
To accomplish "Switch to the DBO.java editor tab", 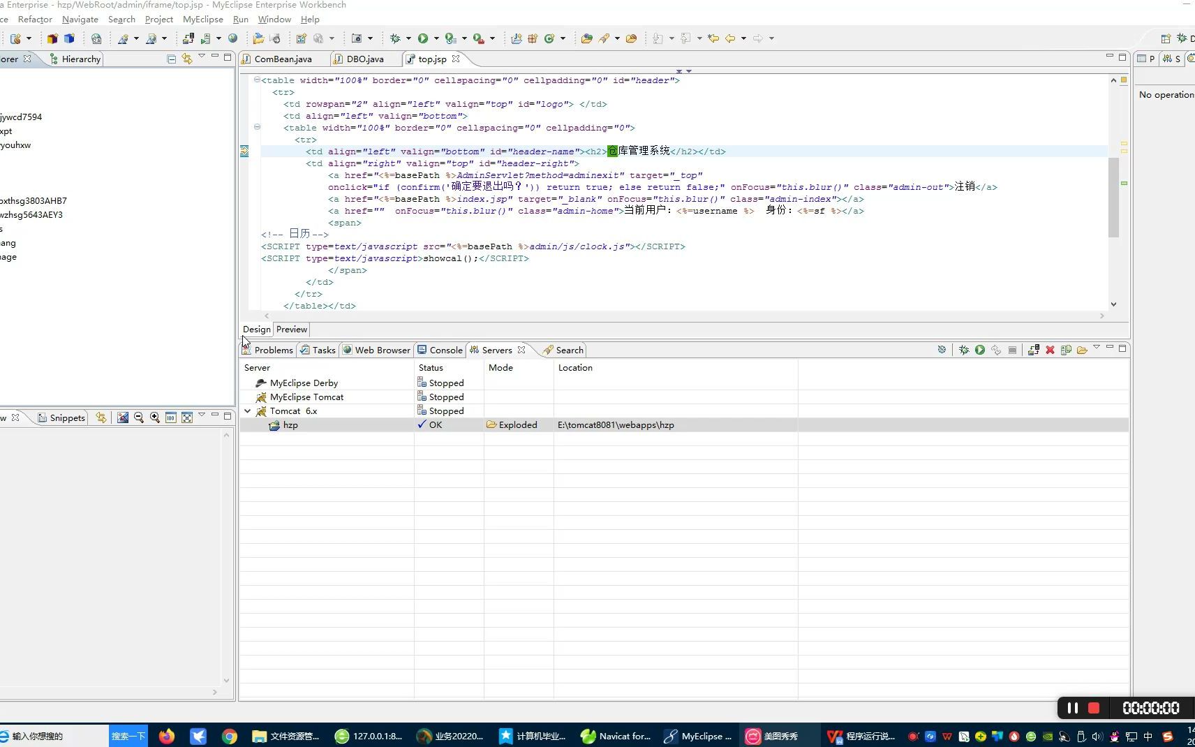I will [364, 59].
